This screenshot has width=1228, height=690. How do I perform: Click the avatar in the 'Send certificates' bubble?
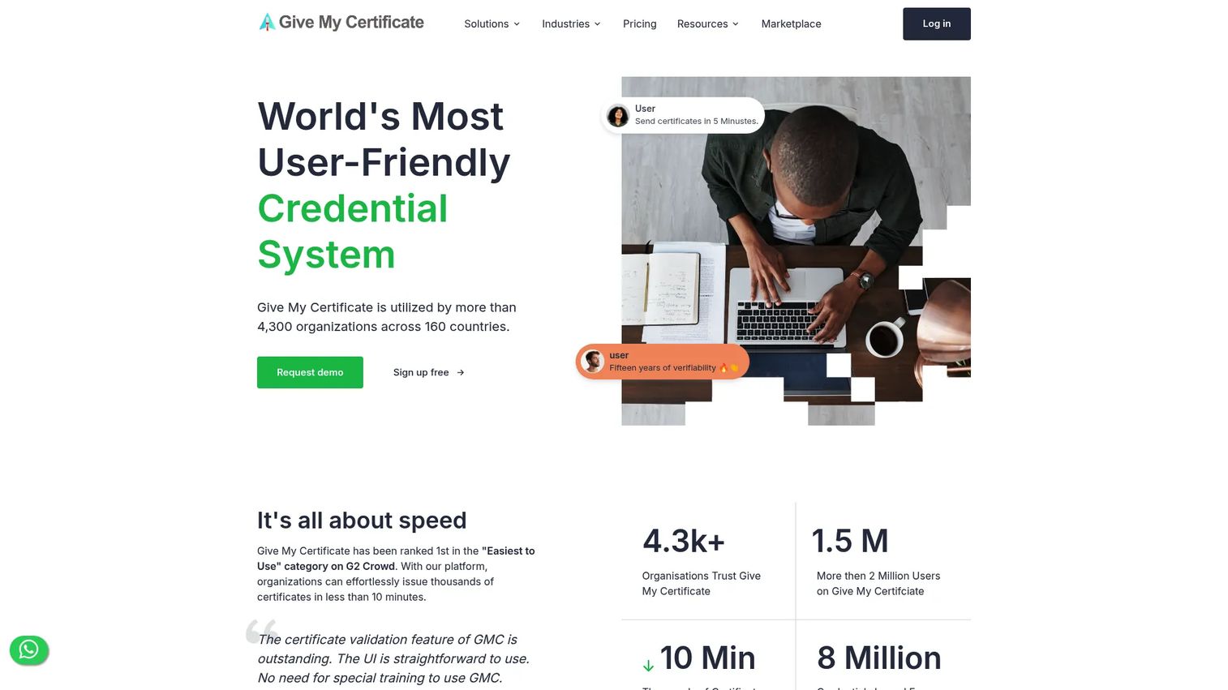(618, 116)
